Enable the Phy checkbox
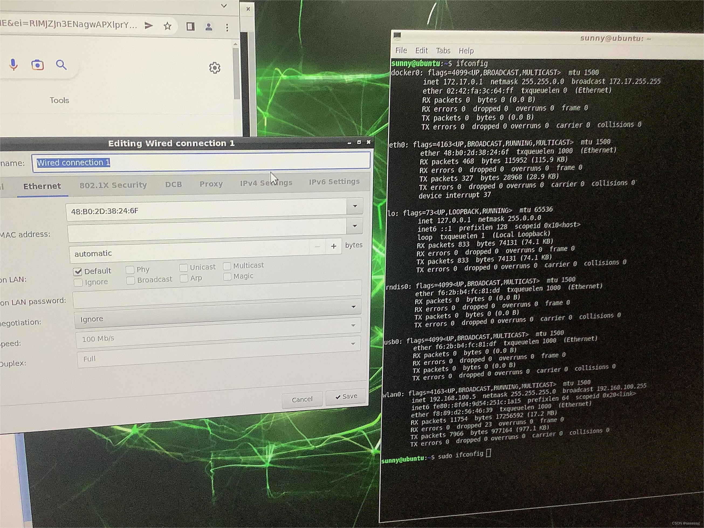The width and height of the screenshot is (704, 528). [x=129, y=270]
